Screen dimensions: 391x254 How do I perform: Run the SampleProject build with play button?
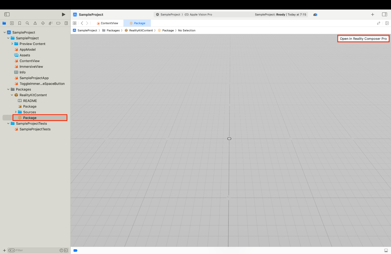[x=63, y=14]
